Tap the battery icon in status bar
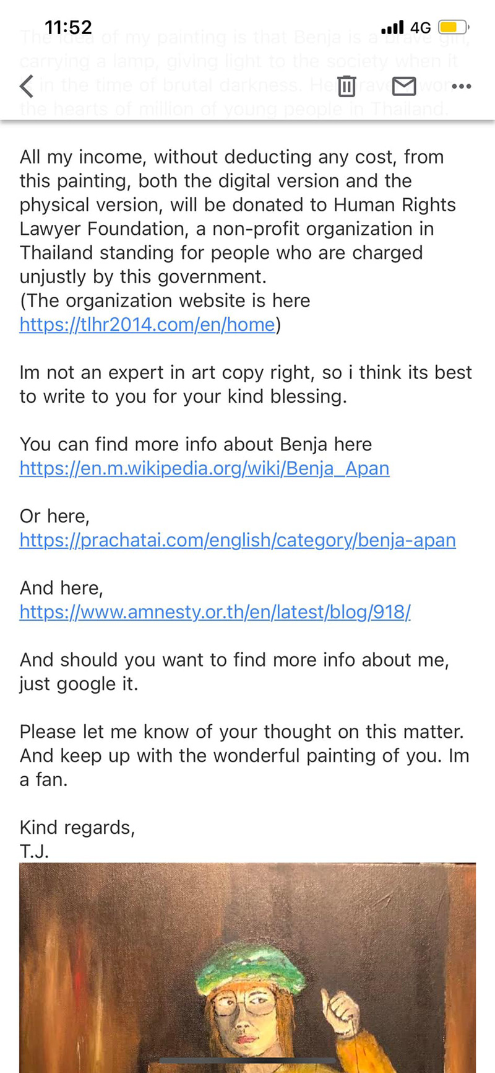495x1073 pixels. tap(454, 27)
